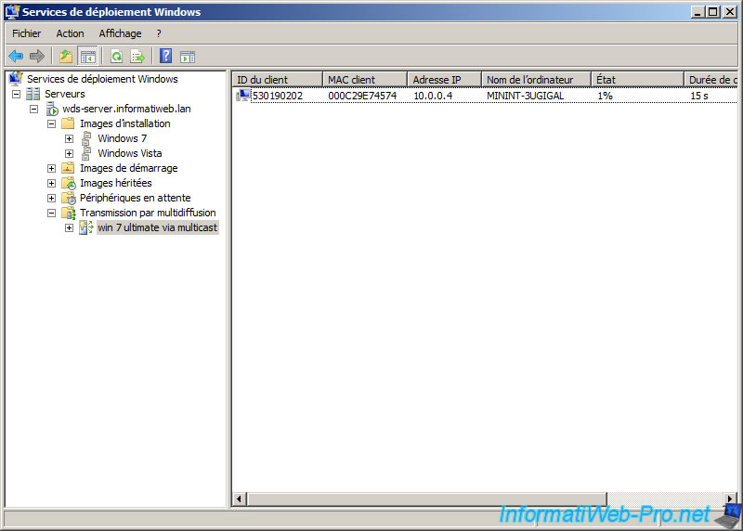
Task: Sort by Nom de l'ordinateur column
Action: [537, 80]
